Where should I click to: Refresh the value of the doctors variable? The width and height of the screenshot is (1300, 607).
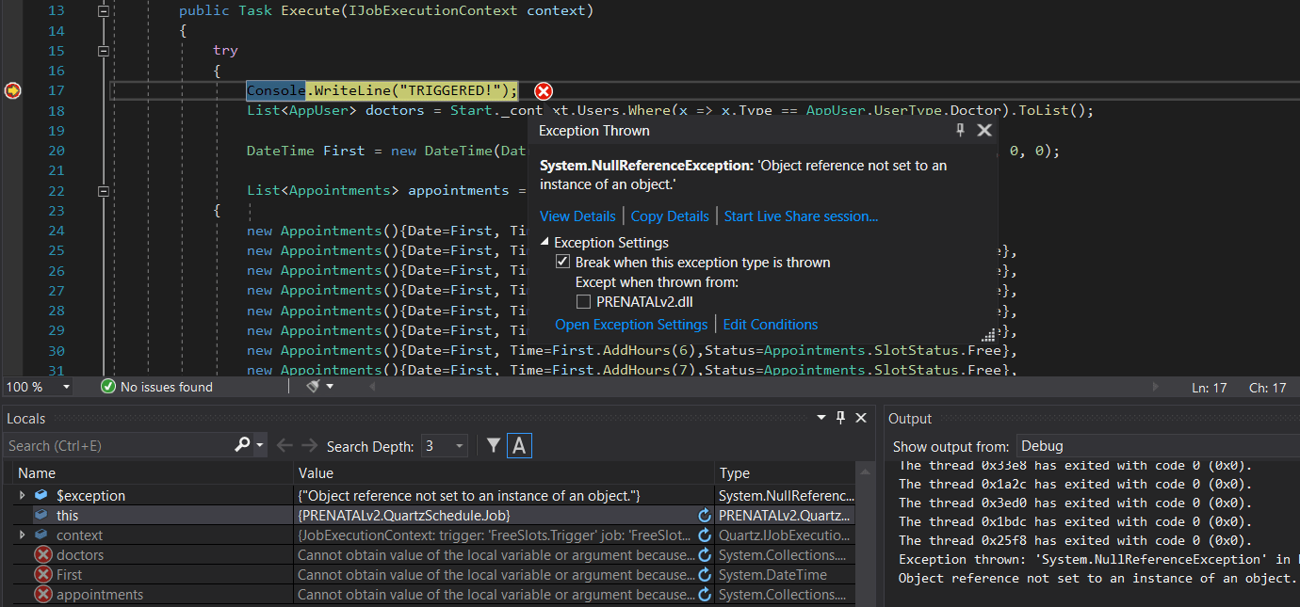point(704,555)
